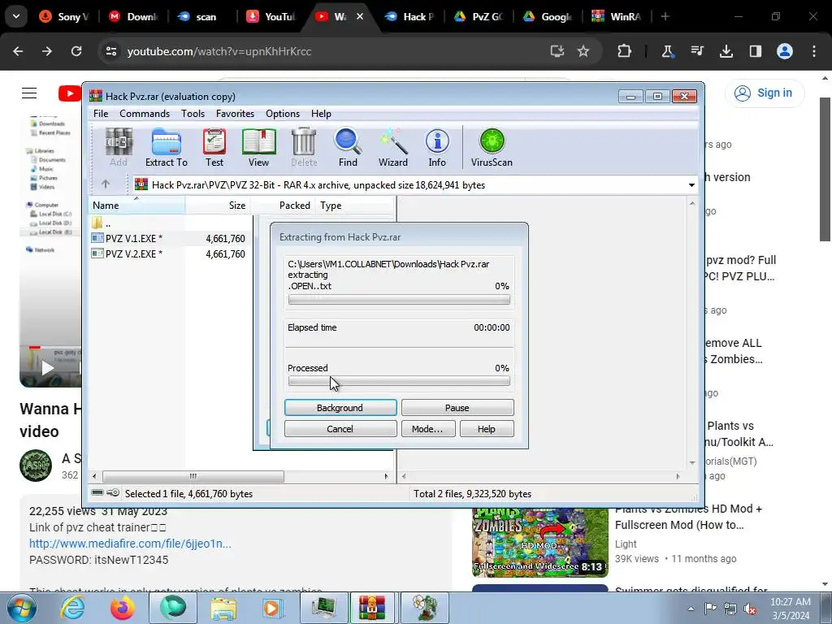
Task: Click the Test archive toolbar icon
Action: point(214,148)
